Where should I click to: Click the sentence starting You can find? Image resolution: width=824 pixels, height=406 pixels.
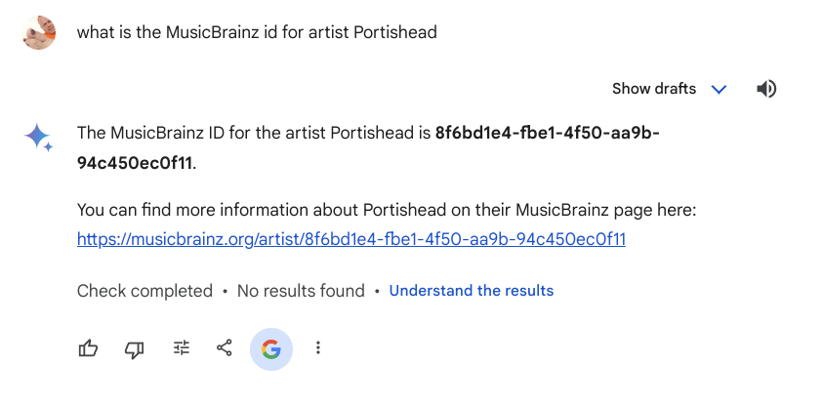tap(387, 210)
